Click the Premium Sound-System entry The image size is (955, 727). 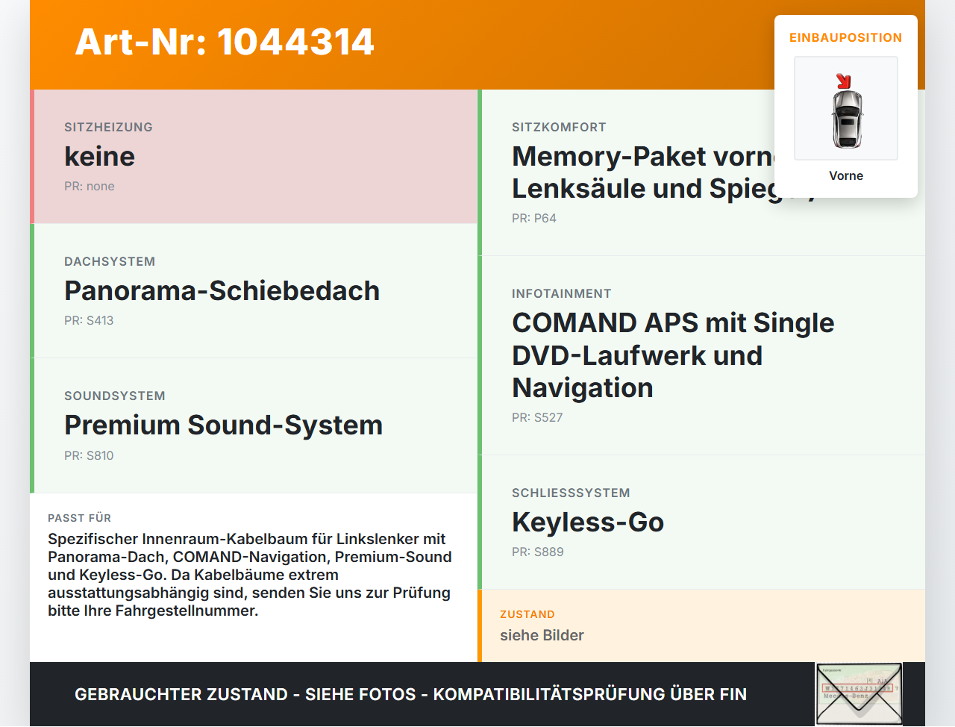coord(254,425)
